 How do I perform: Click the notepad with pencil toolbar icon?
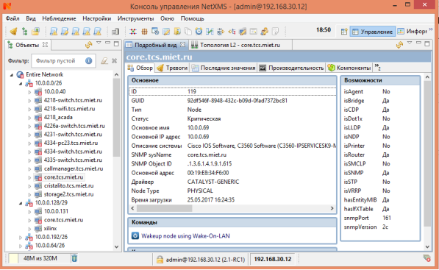166,32
